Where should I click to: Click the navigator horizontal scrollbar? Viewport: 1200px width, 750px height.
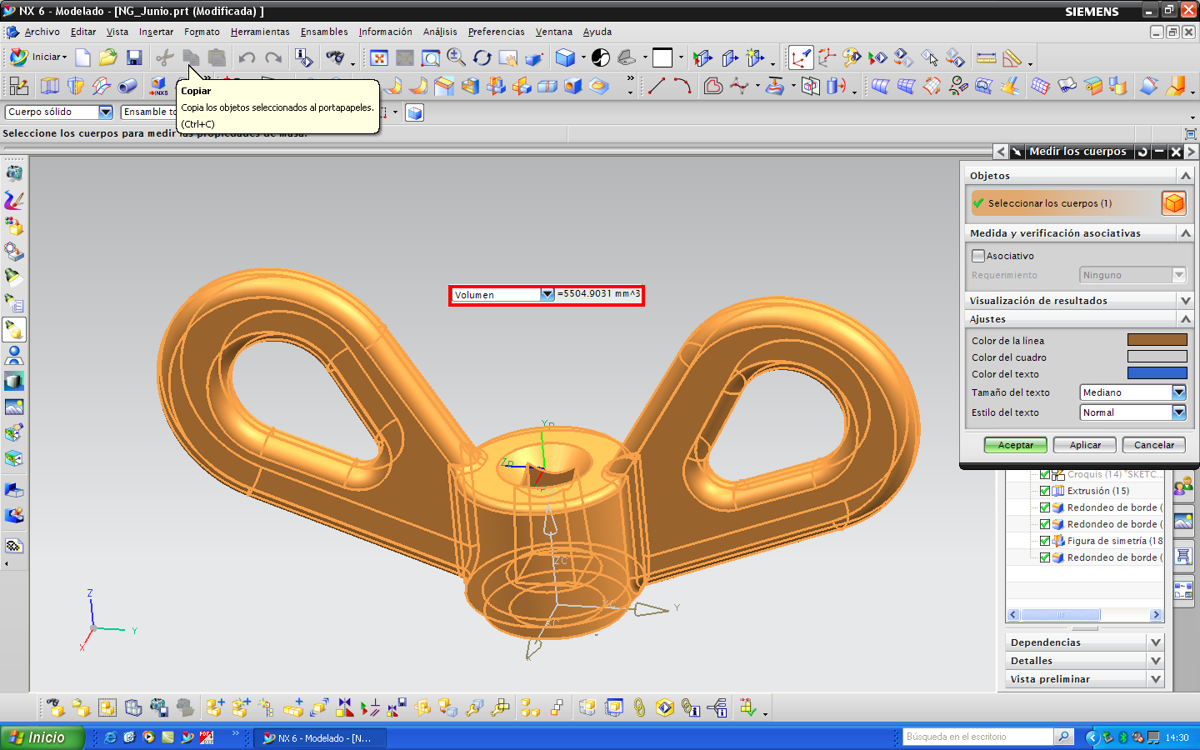click(x=1085, y=615)
